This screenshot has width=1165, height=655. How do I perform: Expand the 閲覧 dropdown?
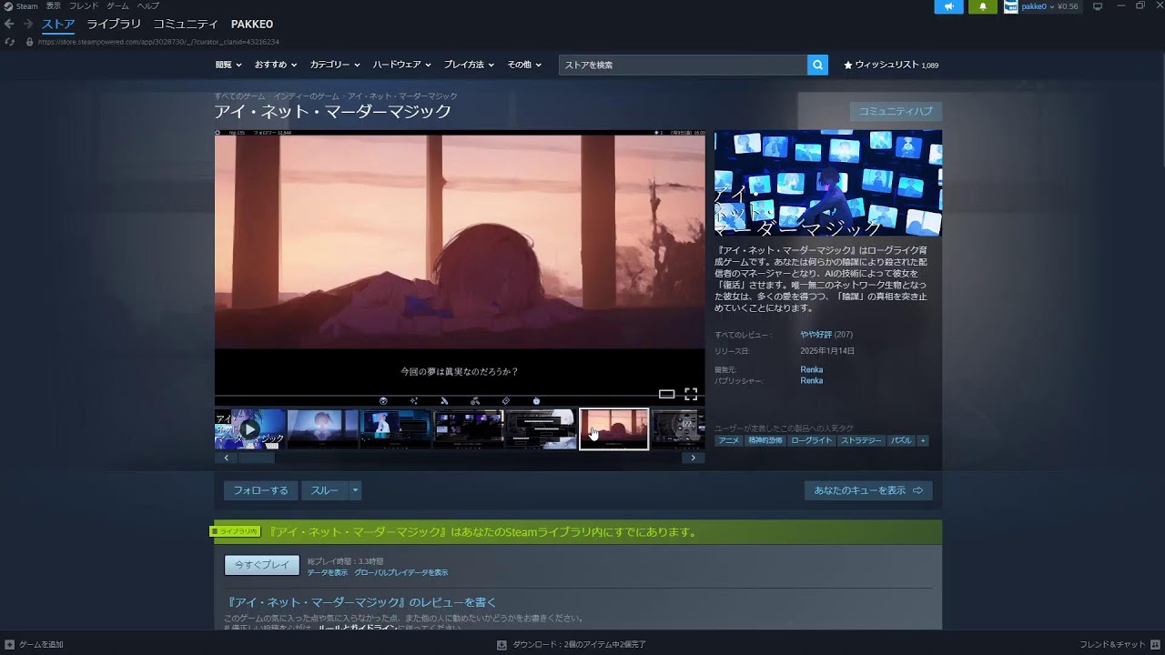pyautogui.click(x=228, y=65)
